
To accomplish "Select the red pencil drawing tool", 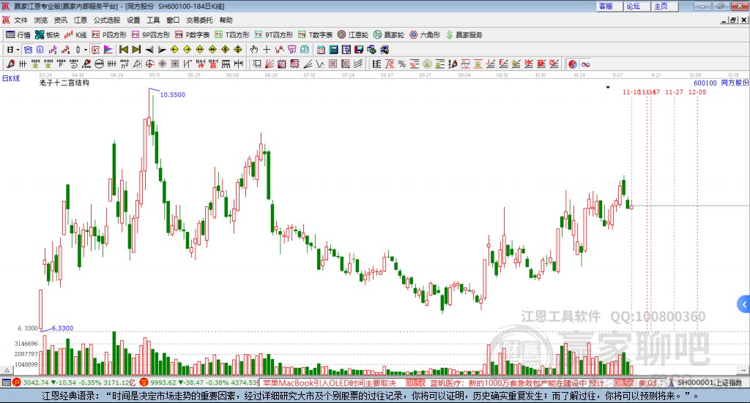I will (10, 64).
